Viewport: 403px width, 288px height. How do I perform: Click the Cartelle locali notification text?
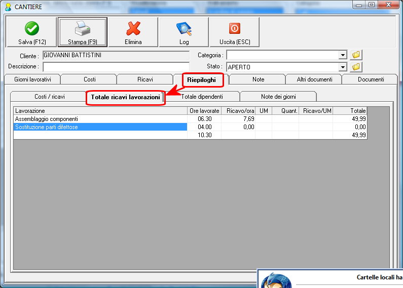pyautogui.click(x=380, y=277)
